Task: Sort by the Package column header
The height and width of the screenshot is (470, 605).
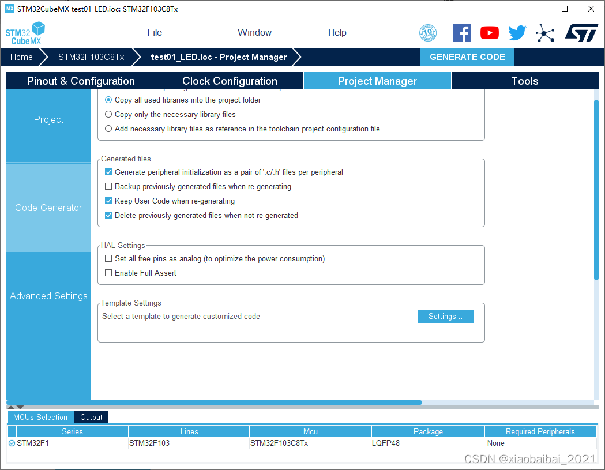Action: point(428,431)
